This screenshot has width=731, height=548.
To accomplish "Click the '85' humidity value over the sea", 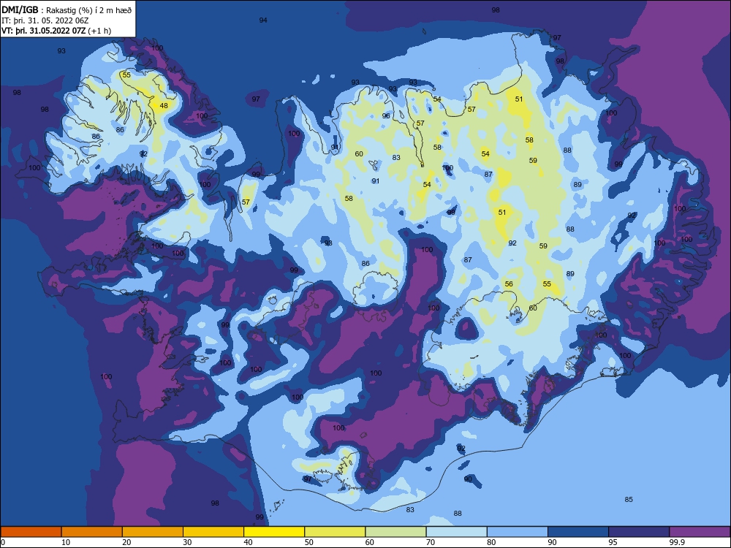I will tap(629, 500).
